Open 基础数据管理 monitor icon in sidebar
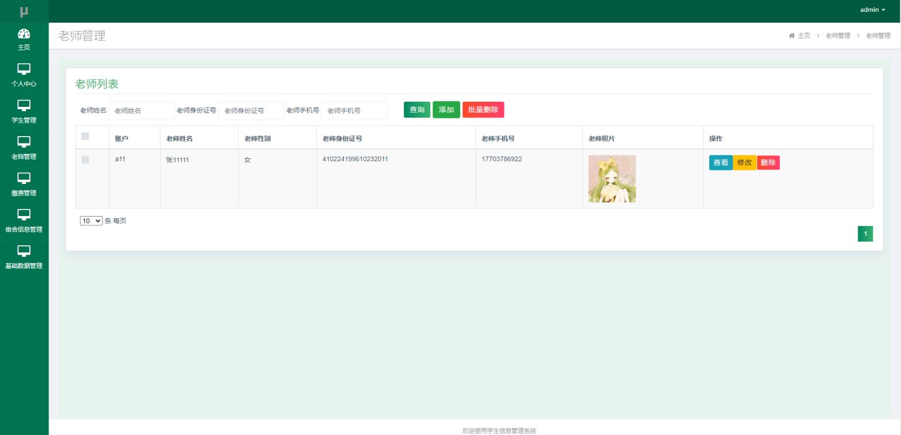 24,250
